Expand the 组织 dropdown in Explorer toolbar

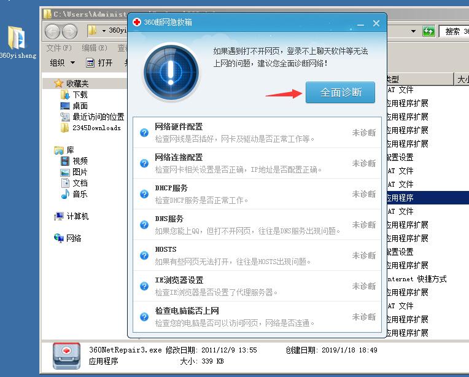[62, 63]
